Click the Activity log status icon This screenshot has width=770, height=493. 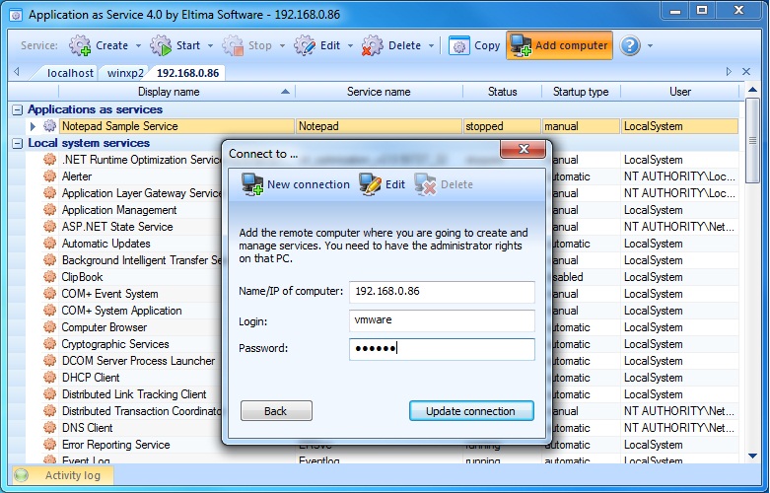pos(21,475)
